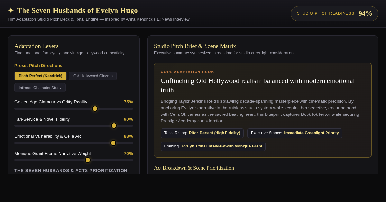This screenshot has width=386, height=202.
Task: Adjust the Monique Grant Frame Narrative Weight slider
Action: click(74, 160)
